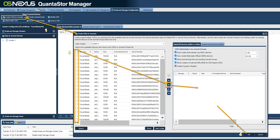Image resolution: width=280 pixels, height=140 pixels.
Task: Click the Grid Dashboard tab icon
Action: tap(2, 10)
